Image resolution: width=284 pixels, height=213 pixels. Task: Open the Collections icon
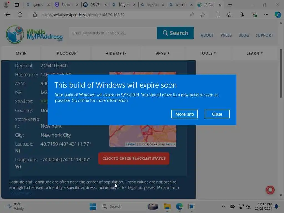[x=242, y=15]
